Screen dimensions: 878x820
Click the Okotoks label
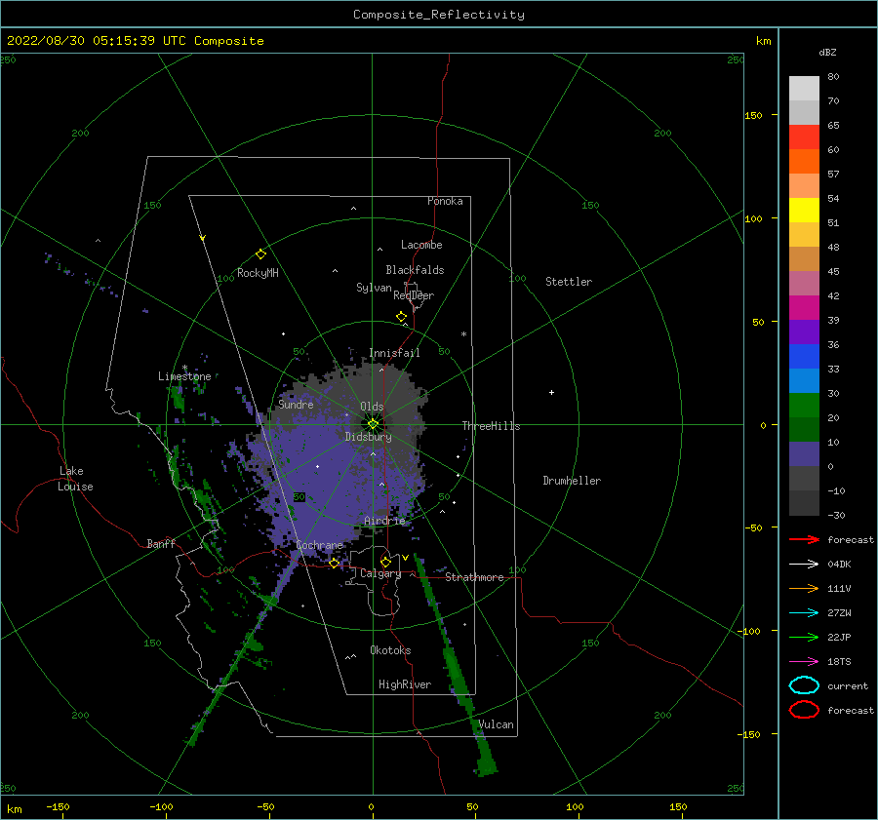pyautogui.click(x=390, y=650)
